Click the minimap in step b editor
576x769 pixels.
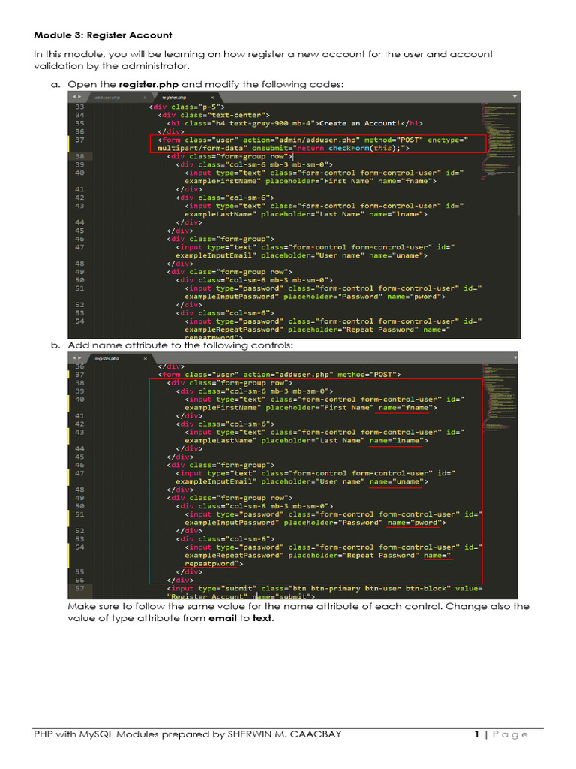[499, 397]
